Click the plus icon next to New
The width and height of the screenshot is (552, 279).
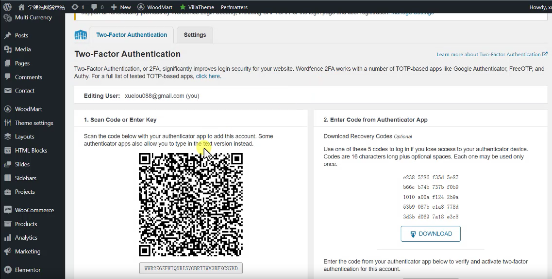coord(114,7)
